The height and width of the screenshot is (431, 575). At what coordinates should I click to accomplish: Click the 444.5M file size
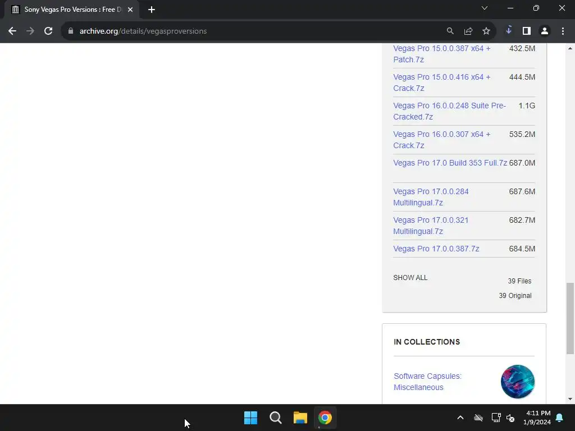coord(522,77)
